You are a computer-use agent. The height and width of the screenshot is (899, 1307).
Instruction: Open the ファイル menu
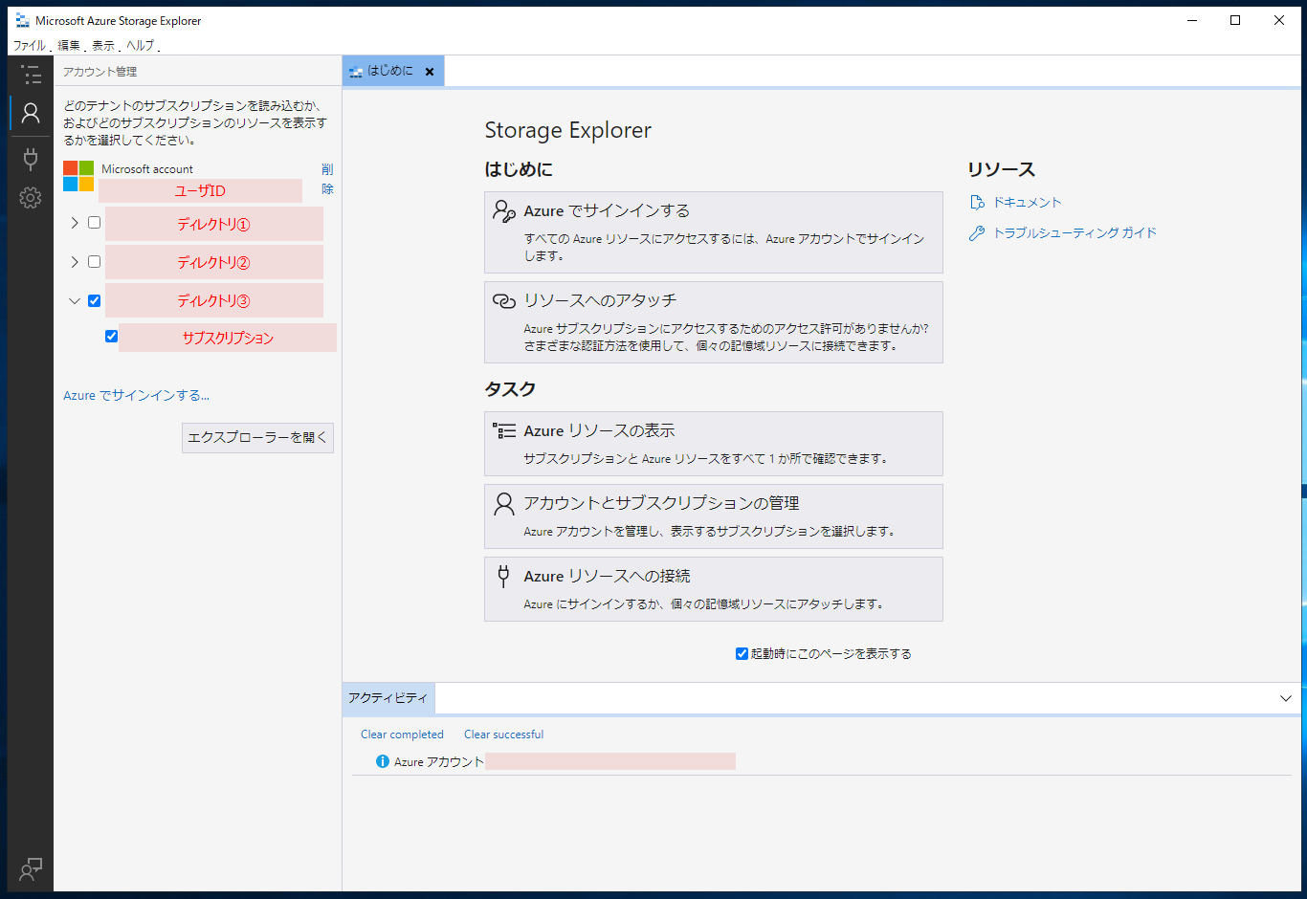coord(30,45)
